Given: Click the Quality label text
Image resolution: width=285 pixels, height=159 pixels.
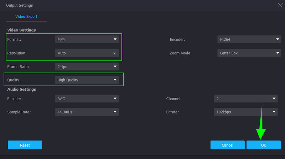Looking at the screenshot, I should pyautogui.click(x=15, y=80).
